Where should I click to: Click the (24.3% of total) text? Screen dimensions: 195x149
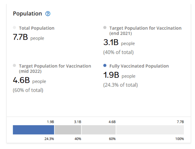pos(120,85)
